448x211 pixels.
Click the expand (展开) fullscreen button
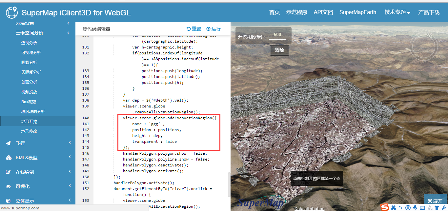pyautogui.click(x=435, y=201)
